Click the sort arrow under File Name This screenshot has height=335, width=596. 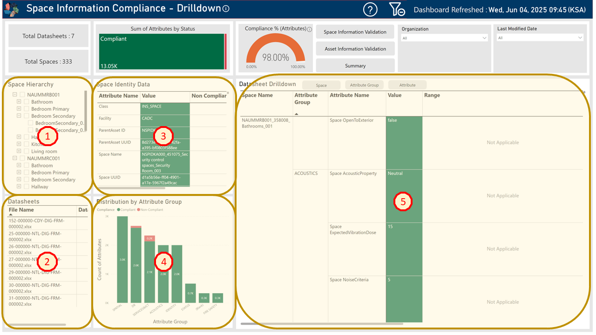click(11, 215)
